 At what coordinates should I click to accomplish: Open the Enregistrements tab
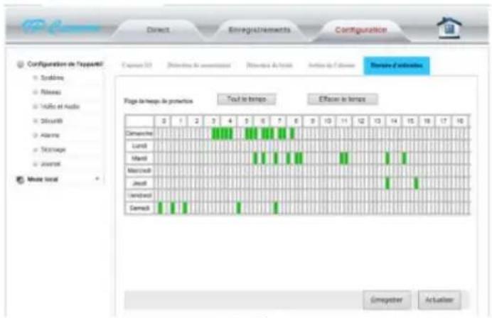click(x=260, y=30)
